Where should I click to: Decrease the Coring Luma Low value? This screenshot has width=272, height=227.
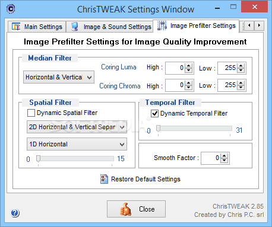coord(241,71)
